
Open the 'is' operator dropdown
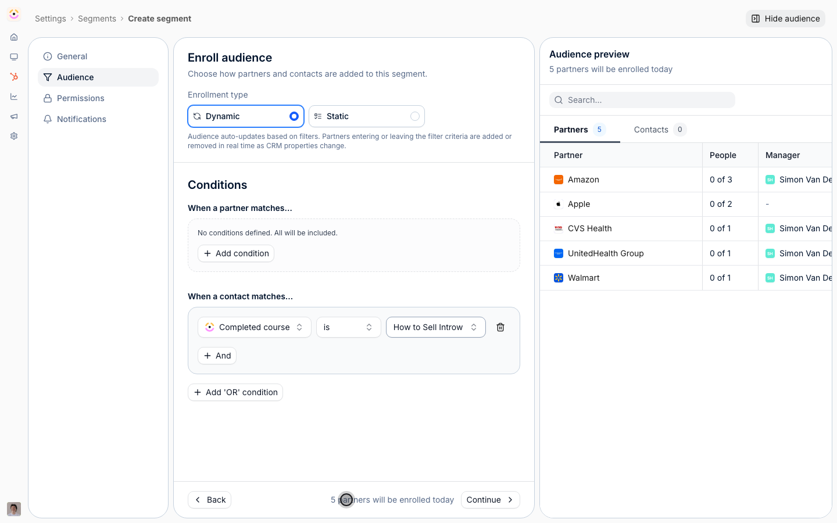click(349, 327)
